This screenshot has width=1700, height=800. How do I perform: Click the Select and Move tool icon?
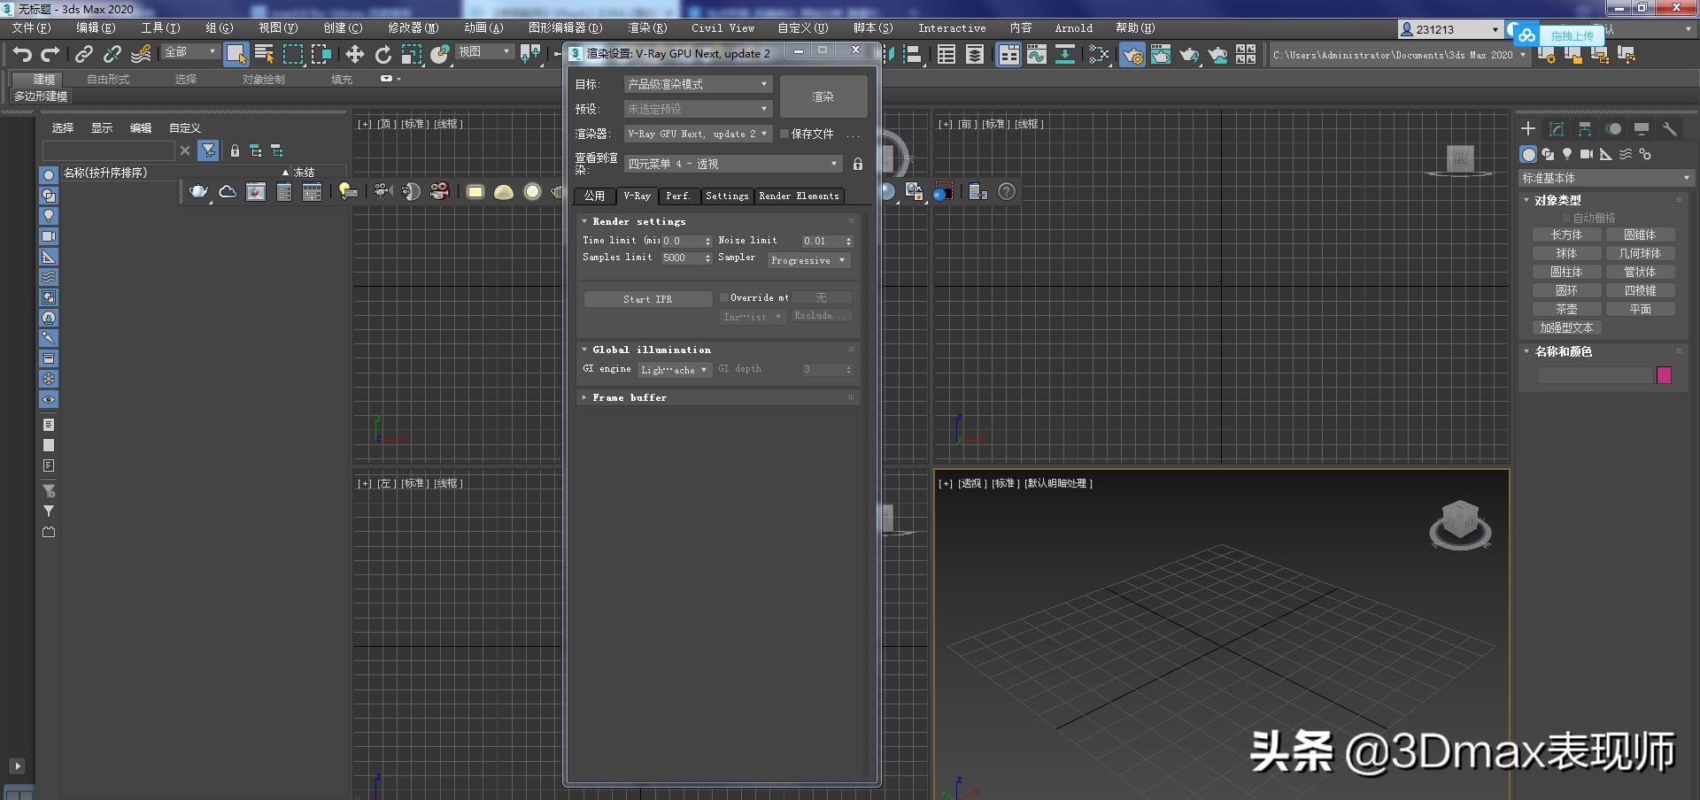[x=355, y=55]
